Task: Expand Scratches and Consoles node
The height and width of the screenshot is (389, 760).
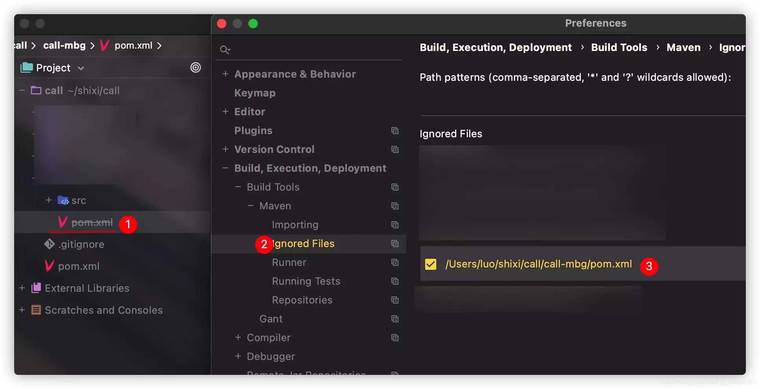Action: pyautogui.click(x=22, y=310)
